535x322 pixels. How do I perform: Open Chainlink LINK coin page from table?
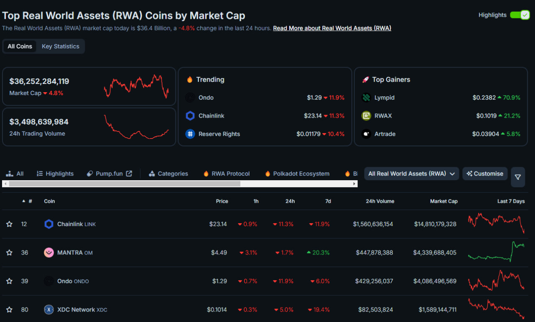click(76, 224)
